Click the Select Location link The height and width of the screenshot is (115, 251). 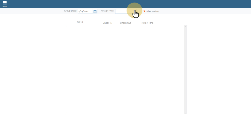(x=152, y=11)
